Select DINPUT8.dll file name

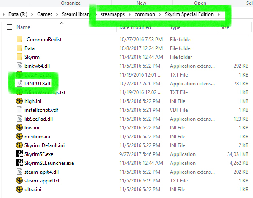pos(38,84)
